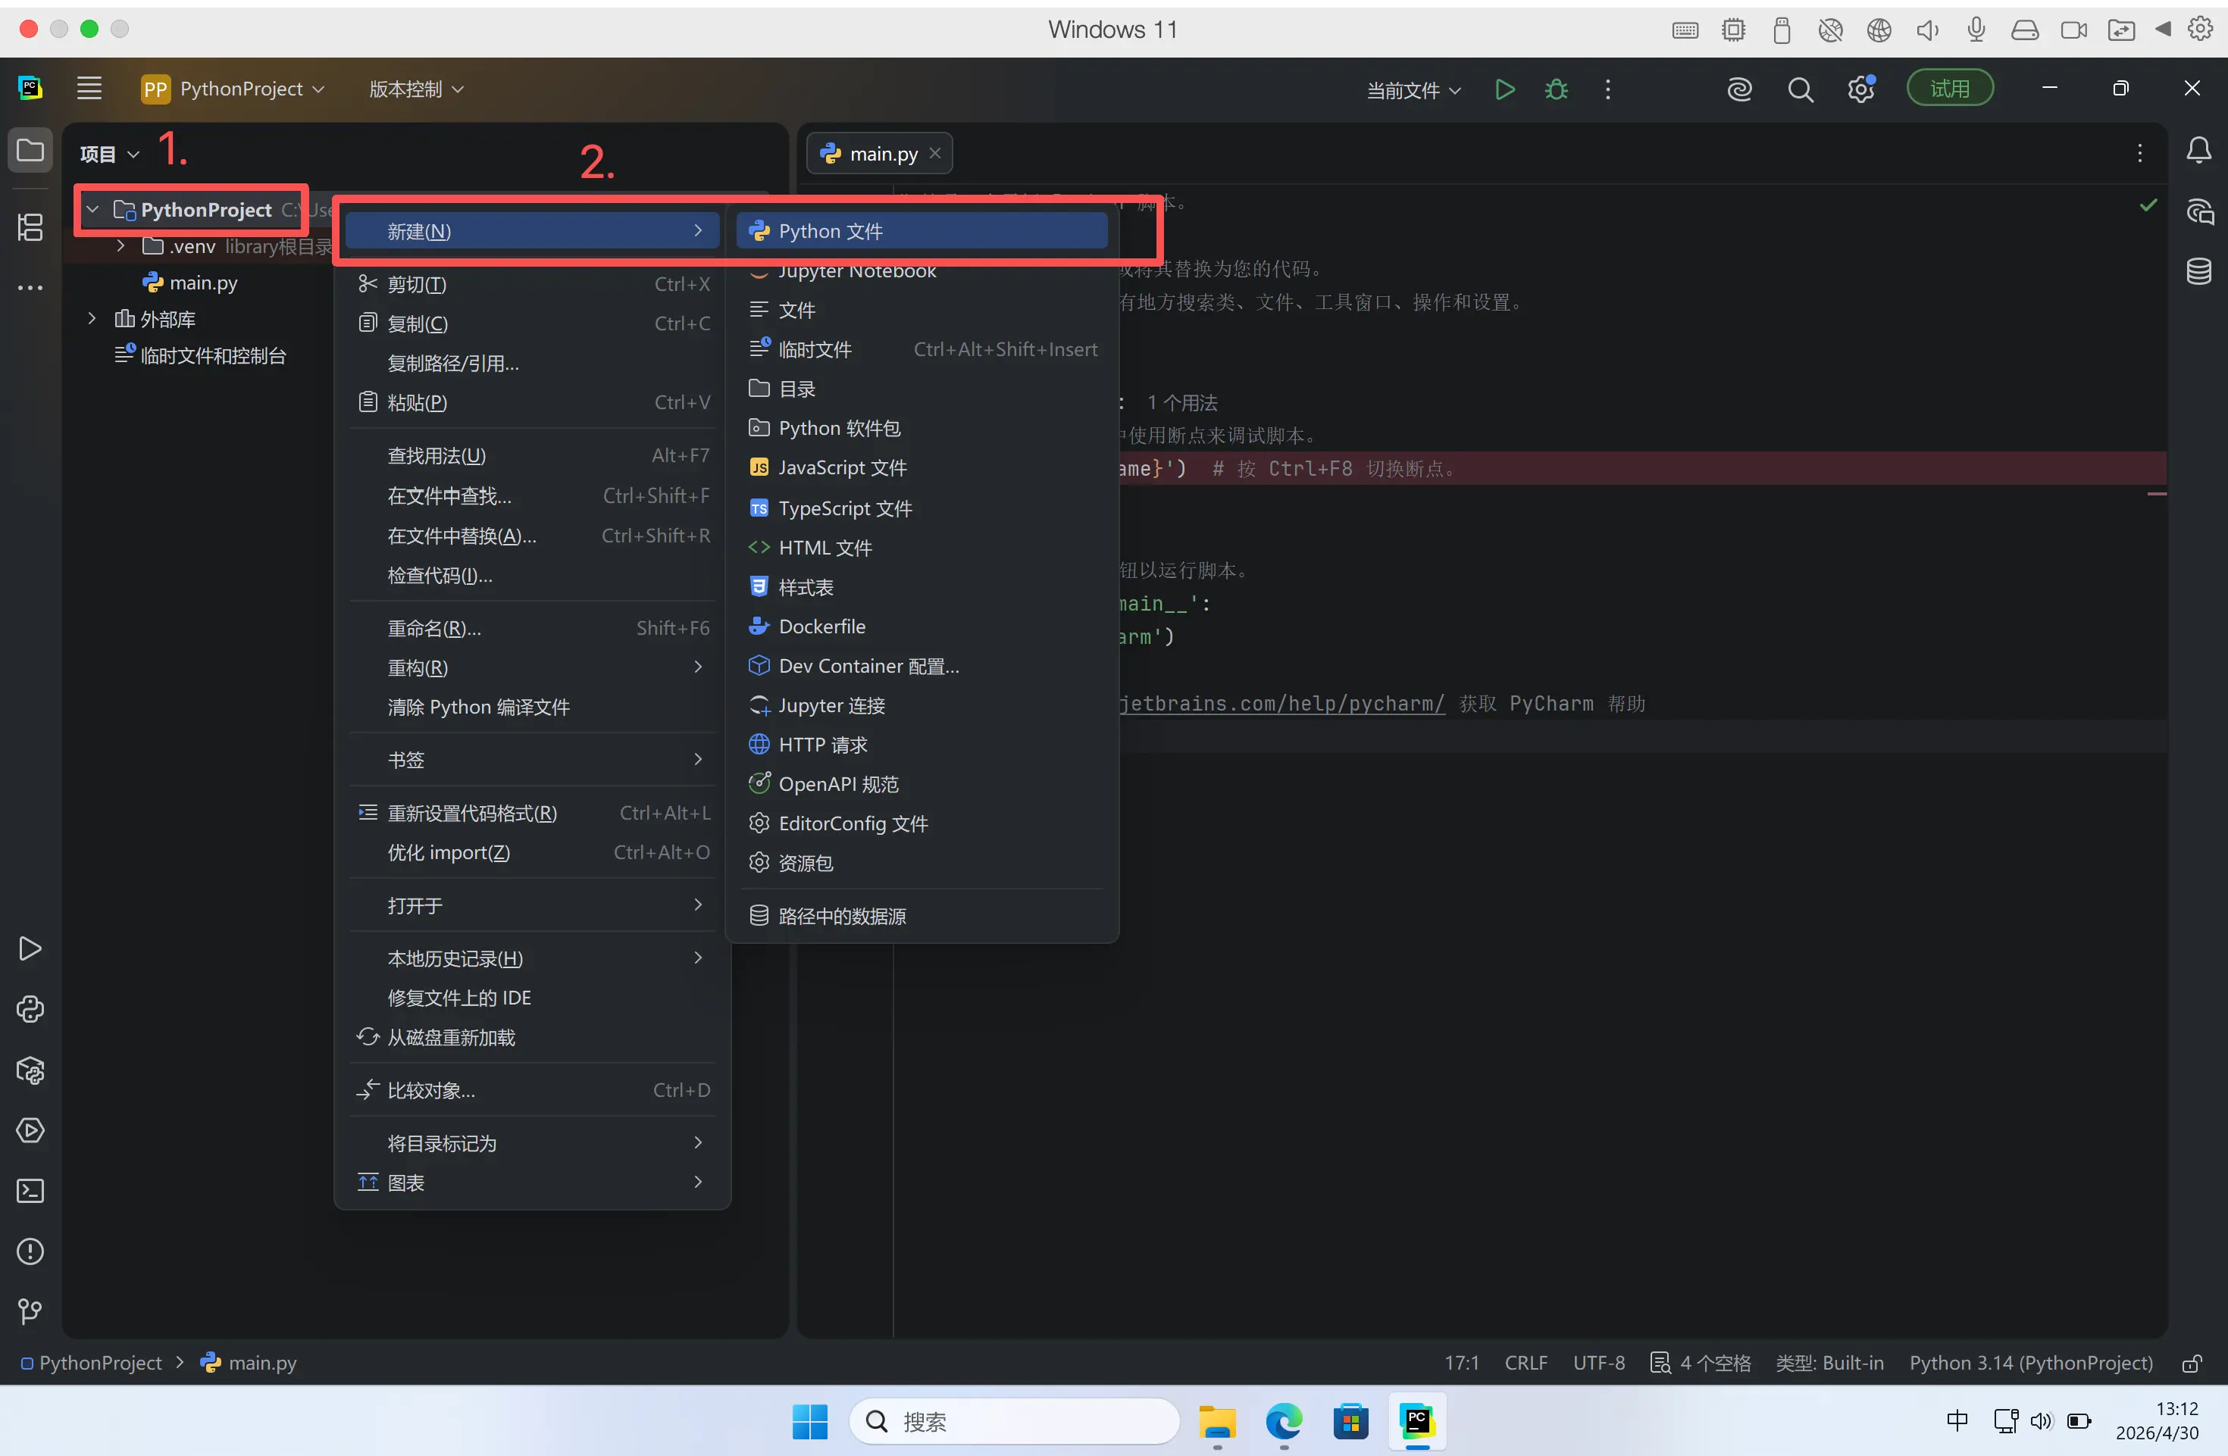Run the current file
The width and height of the screenshot is (2228, 1456).
click(x=1504, y=90)
